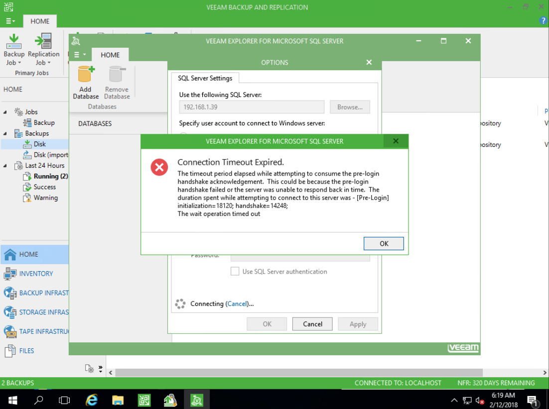
Task: Open BACKUP INFRASTRUCTURE view
Action: [x=35, y=293]
